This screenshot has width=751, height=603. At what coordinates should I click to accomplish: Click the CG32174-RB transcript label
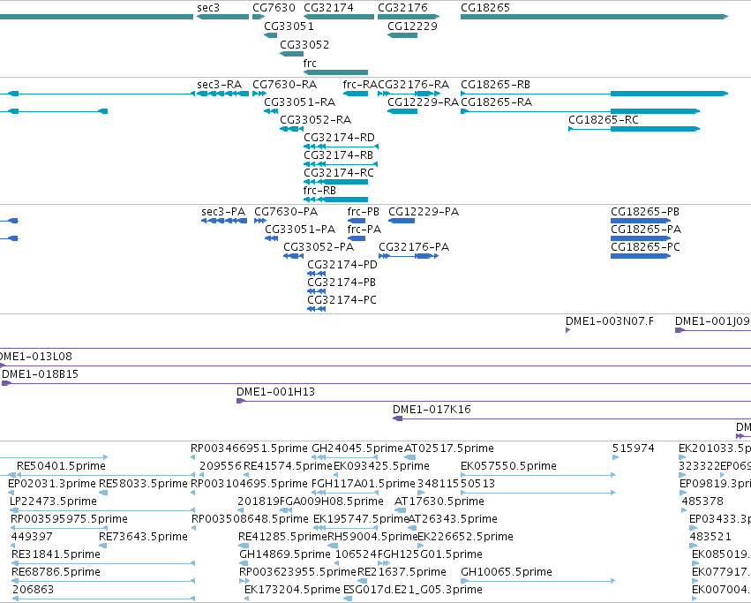339,155
